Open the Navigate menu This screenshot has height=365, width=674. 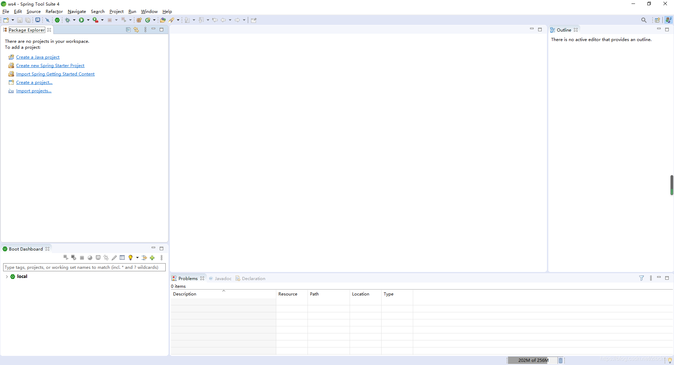(77, 12)
